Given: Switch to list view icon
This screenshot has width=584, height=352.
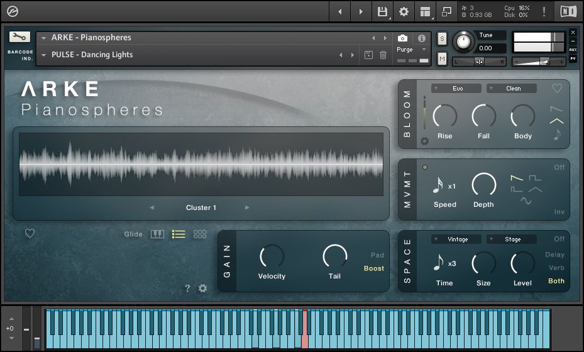Looking at the screenshot, I should tap(179, 234).
